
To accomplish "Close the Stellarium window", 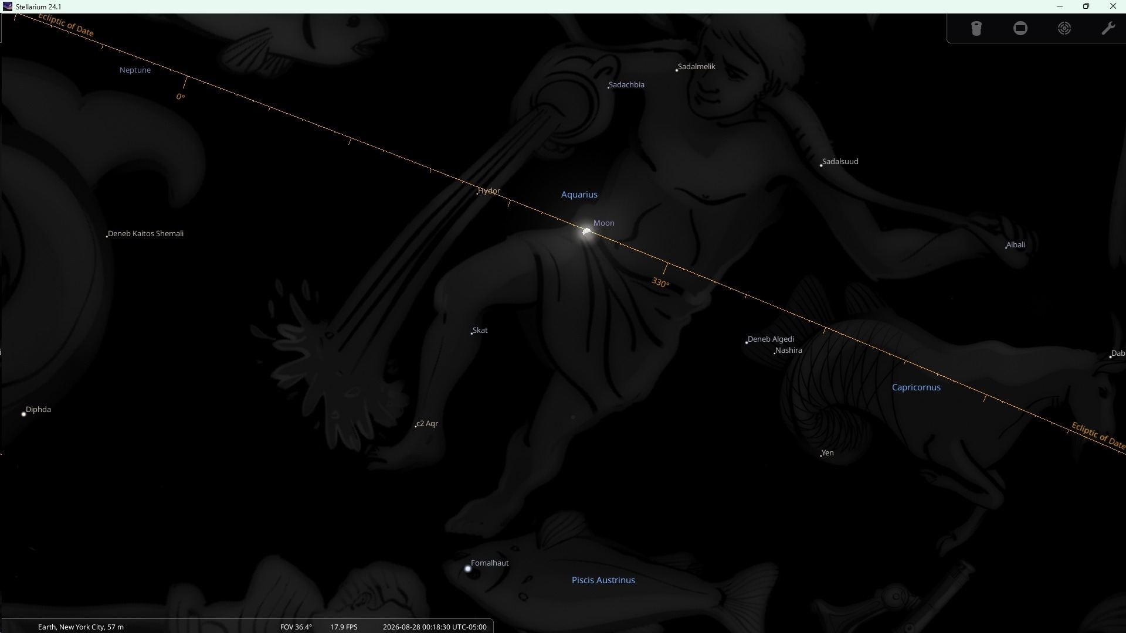I will coord(1113,6).
